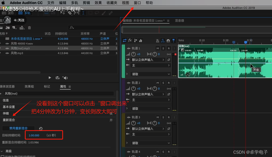Open the 读取 automation dropdown on 轨道 1
Viewport: 272px width, 157px height.
tap(151, 74)
